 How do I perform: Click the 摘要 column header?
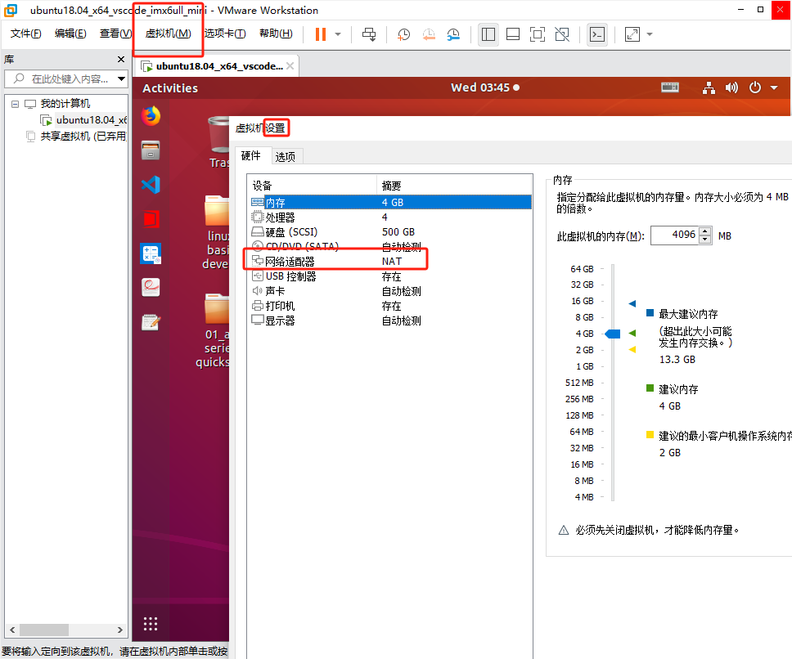tap(455, 185)
